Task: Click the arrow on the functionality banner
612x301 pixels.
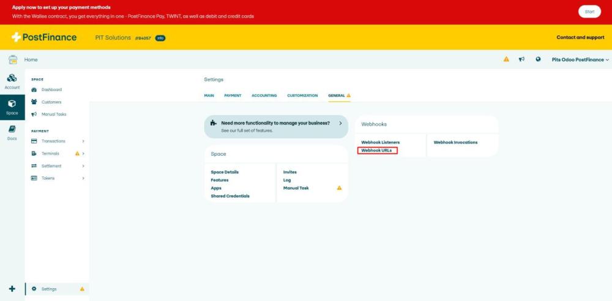Action: point(340,123)
